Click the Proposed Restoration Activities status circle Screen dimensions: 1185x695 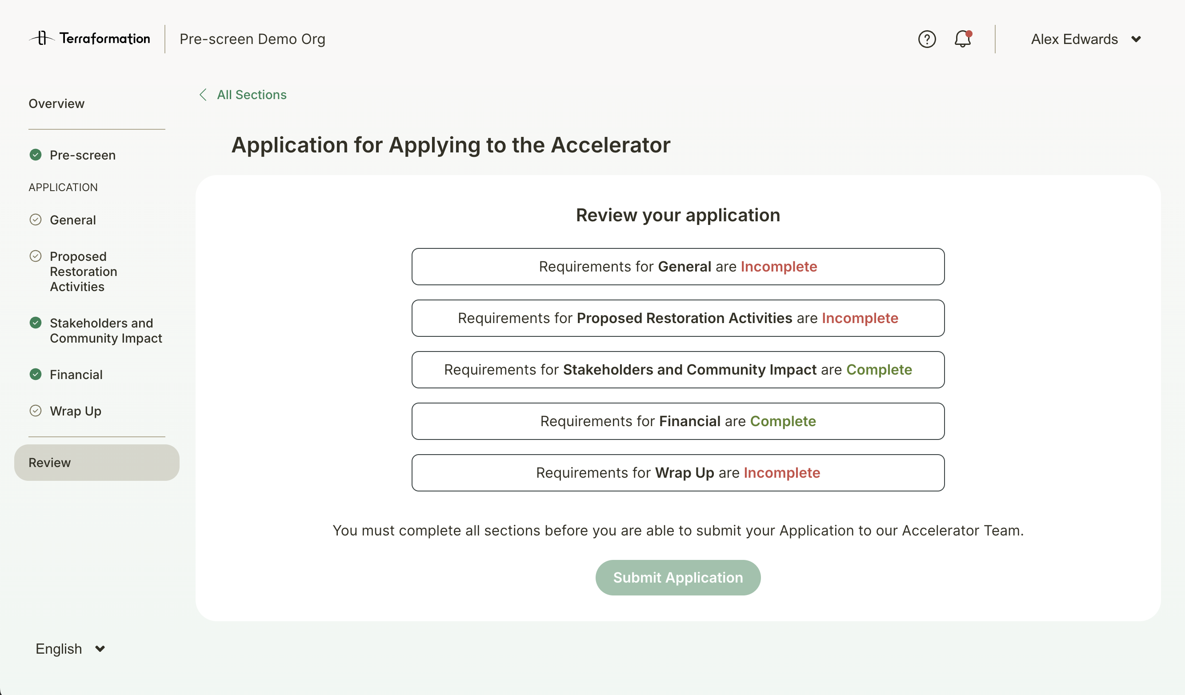tap(35, 256)
